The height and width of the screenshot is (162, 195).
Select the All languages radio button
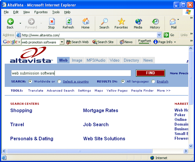coord(123,81)
